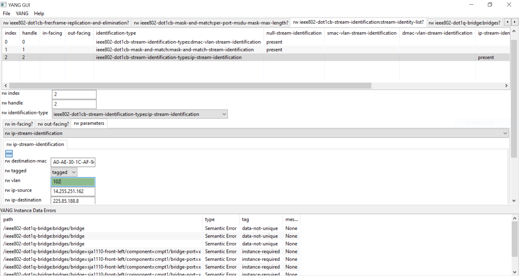Switch to the rw out-facing? tab
This screenshot has width=519, height=276.
click(53, 124)
